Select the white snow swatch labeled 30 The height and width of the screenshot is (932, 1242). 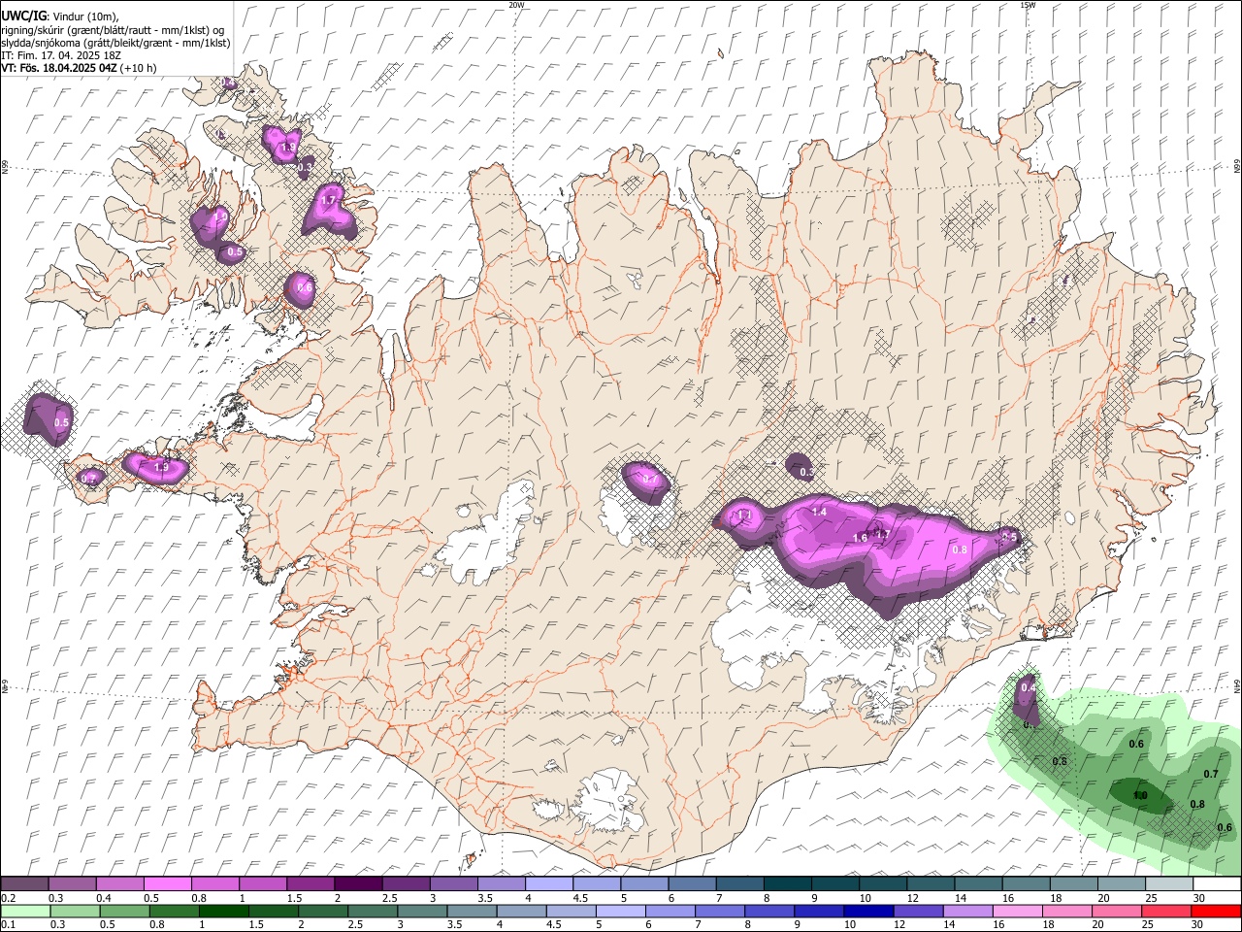coord(1215,884)
